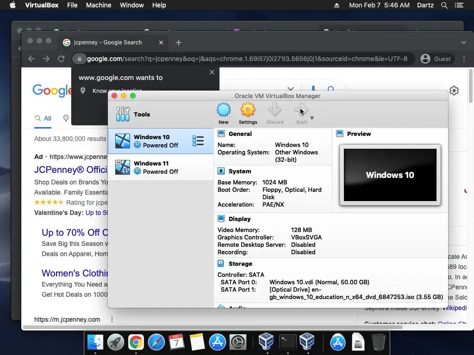Screen dimensions: 474x355
Task: Click the New virtual machine icon
Action: coord(224,110)
